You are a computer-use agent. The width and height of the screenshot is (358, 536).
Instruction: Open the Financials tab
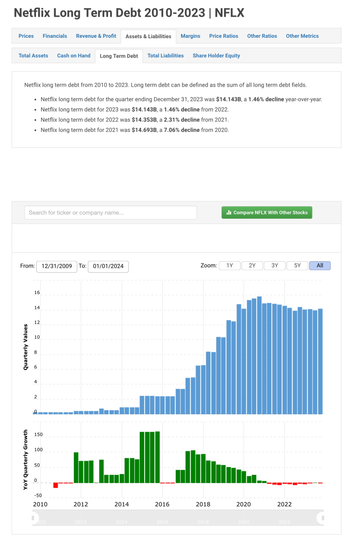55,36
